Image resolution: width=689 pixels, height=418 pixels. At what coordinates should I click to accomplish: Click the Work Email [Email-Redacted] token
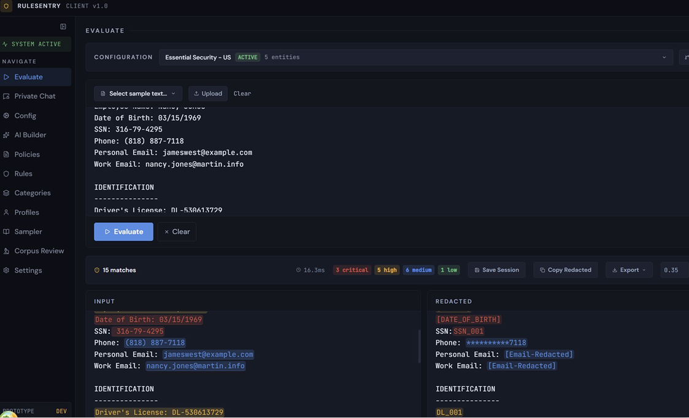522,366
